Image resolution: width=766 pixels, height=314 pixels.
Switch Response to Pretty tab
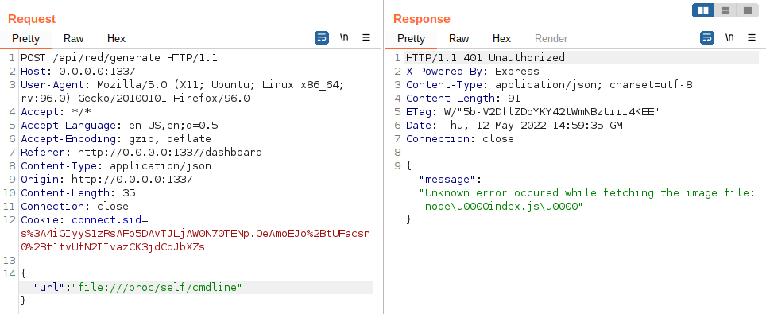point(412,39)
